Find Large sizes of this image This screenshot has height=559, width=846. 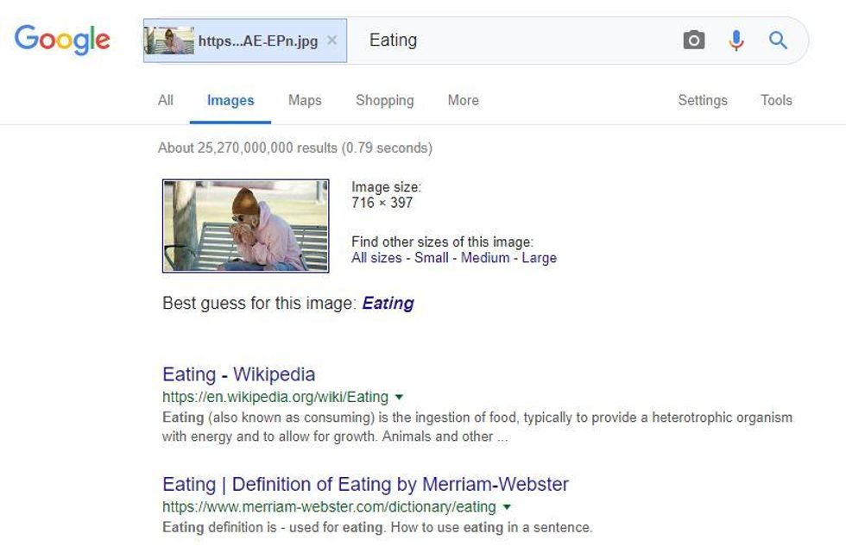point(539,258)
